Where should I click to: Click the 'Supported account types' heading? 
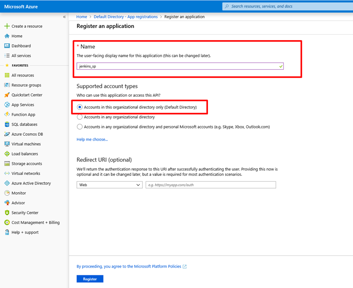(x=107, y=86)
